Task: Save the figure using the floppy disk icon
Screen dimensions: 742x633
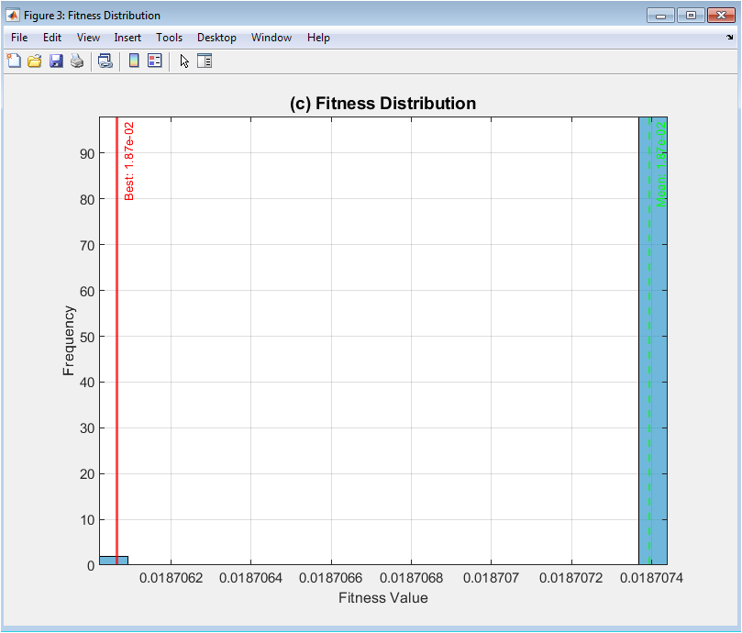Action: tap(56, 61)
